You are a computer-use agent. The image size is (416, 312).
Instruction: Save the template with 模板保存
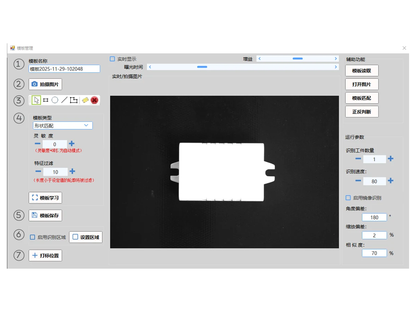coord(45,215)
